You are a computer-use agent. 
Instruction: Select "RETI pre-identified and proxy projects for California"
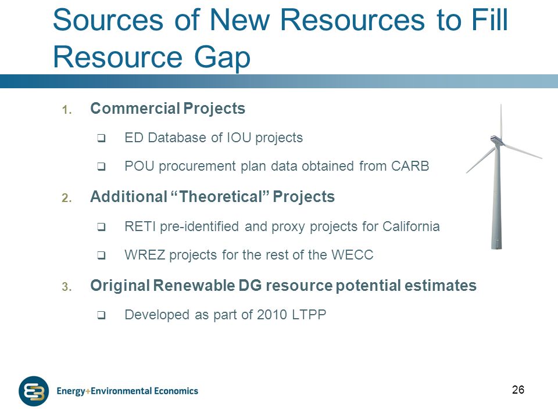tap(282, 227)
